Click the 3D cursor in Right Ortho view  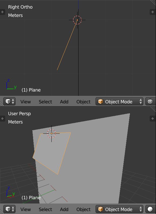point(77,20)
